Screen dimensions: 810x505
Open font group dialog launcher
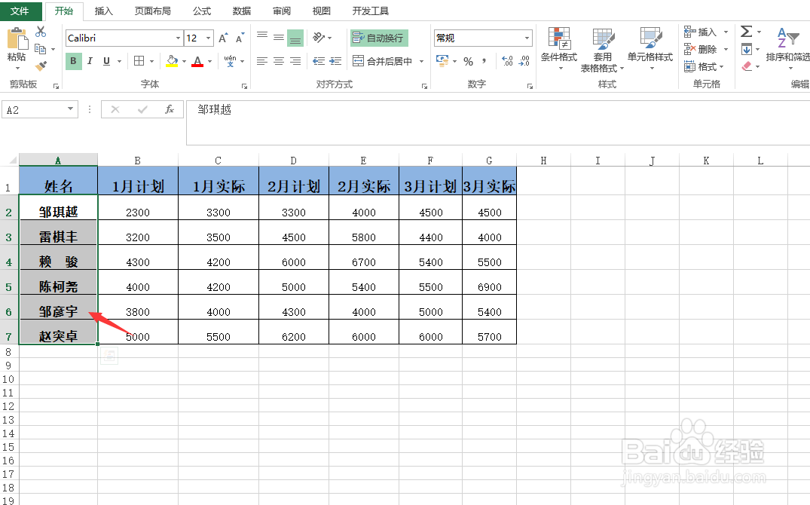click(x=244, y=87)
